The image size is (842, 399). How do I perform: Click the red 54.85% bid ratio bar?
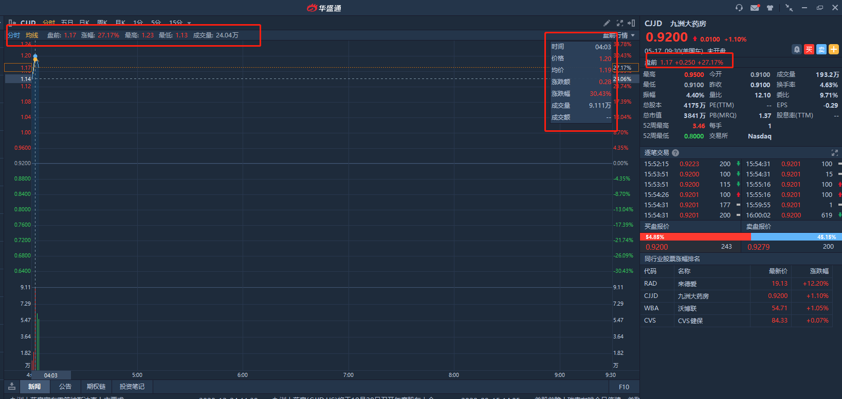click(x=695, y=237)
